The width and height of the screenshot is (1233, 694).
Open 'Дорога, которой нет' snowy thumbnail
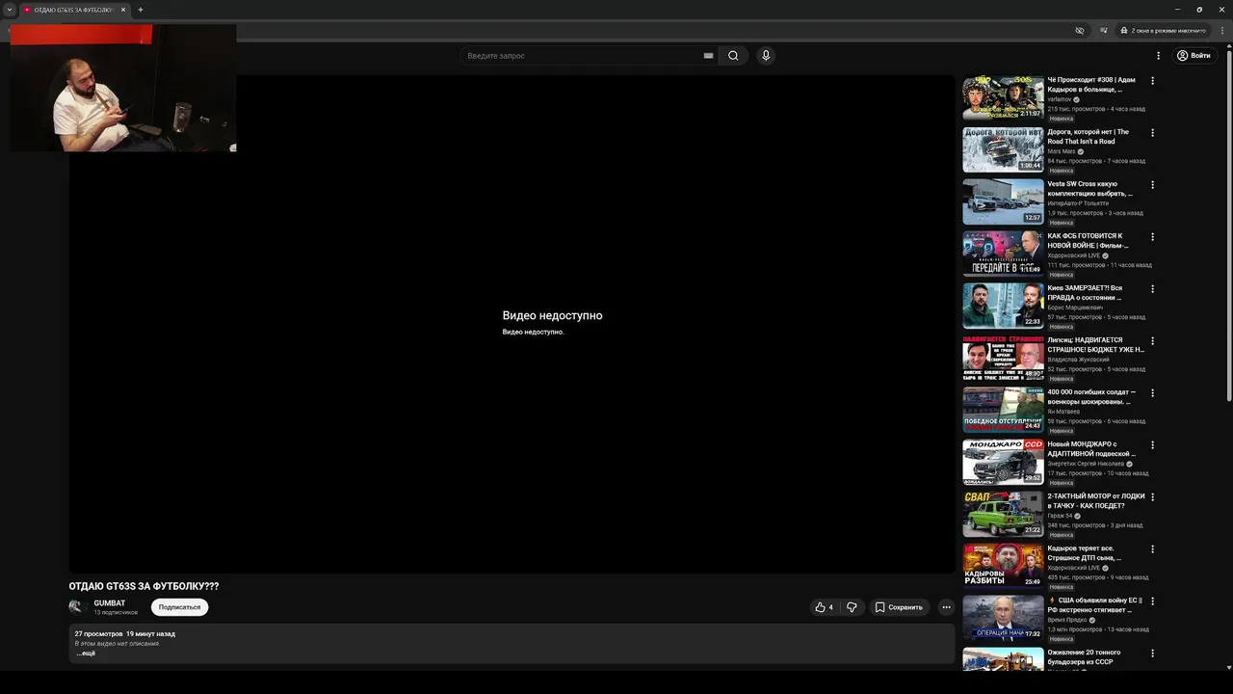1003,150
